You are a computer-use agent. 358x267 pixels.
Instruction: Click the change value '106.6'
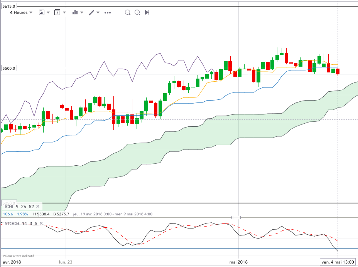(8, 214)
